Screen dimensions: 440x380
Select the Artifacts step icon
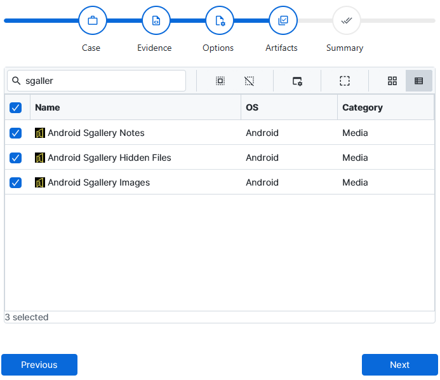pos(283,20)
